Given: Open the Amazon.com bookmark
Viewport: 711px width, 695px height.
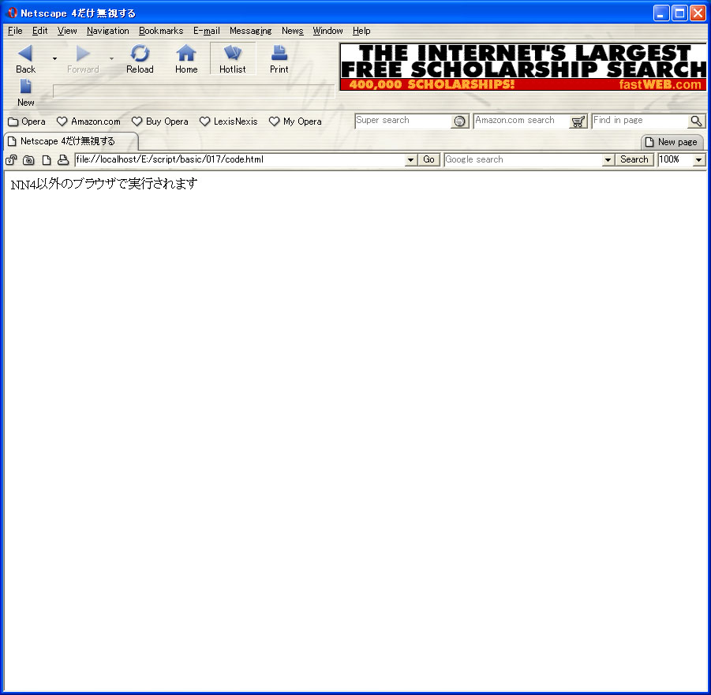Looking at the screenshot, I should 88,121.
